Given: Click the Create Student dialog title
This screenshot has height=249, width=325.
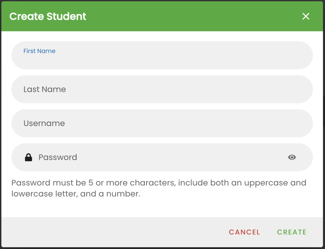Looking at the screenshot, I should click(x=48, y=16).
